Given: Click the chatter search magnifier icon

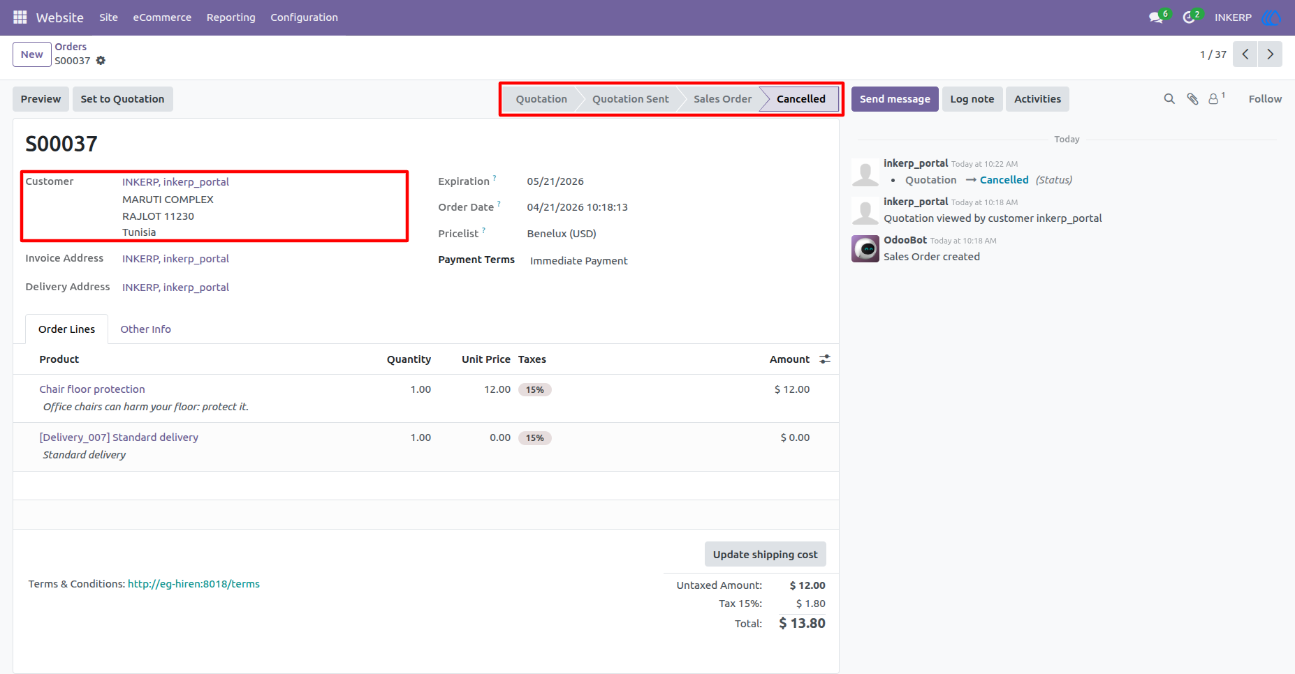Looking at the screenshot, I should coord(1169,99).
